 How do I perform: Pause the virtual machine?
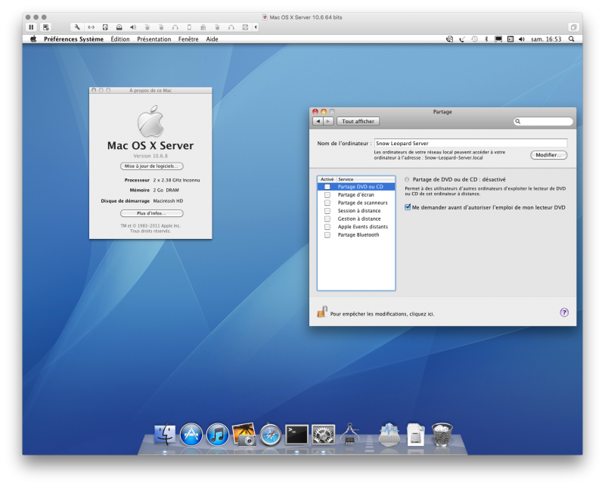(x=31, y=27)
